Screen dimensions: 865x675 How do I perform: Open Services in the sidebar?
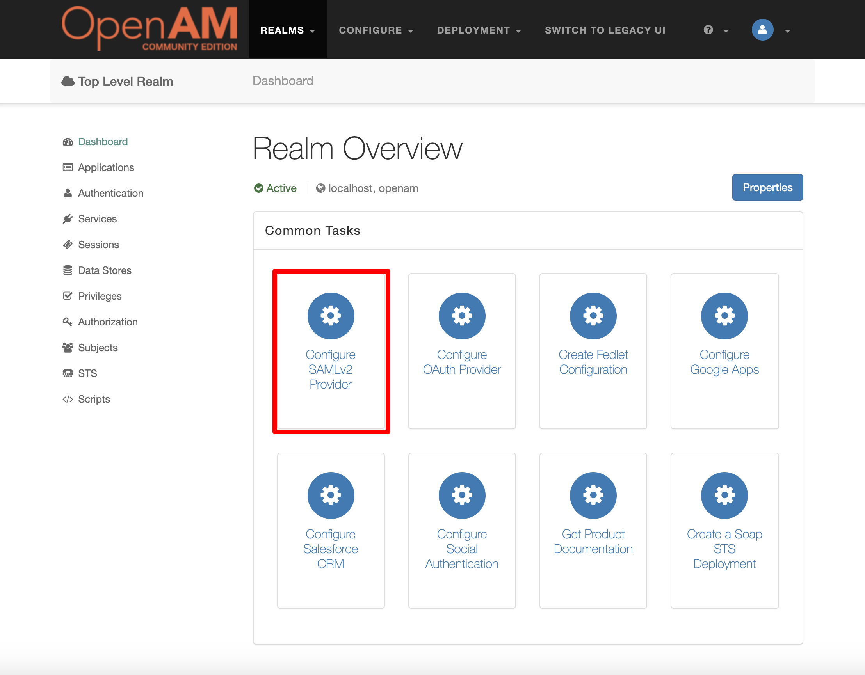point(98,219)
